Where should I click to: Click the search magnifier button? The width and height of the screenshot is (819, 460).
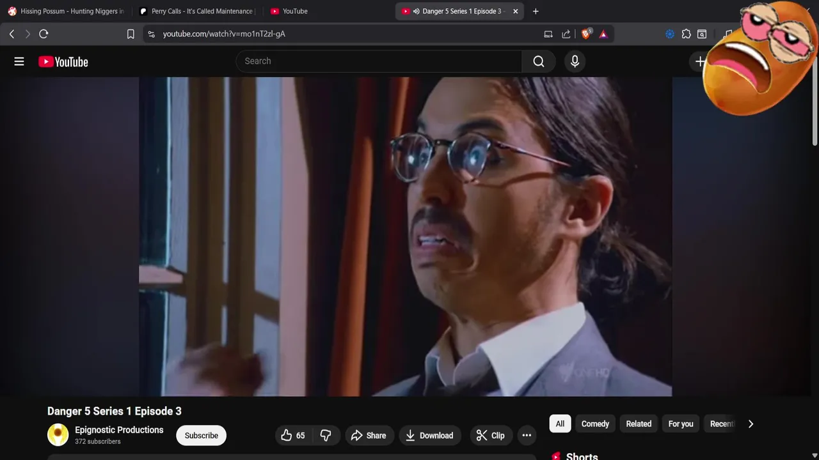pos(539,61)
